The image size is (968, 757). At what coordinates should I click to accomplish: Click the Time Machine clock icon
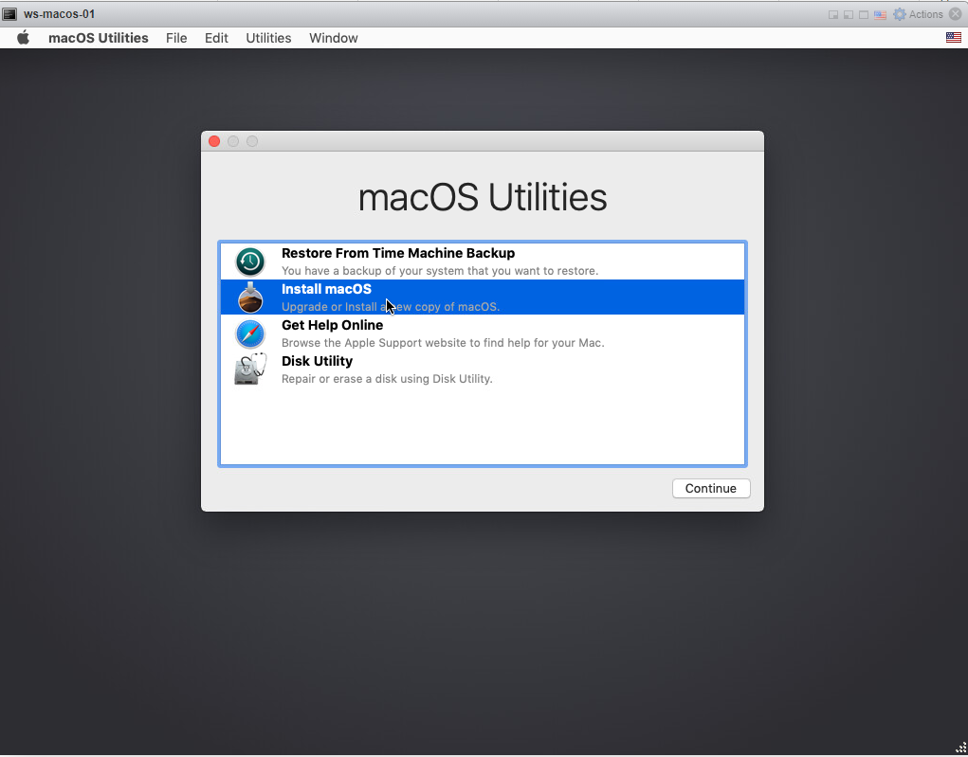(x=250, y=261)
